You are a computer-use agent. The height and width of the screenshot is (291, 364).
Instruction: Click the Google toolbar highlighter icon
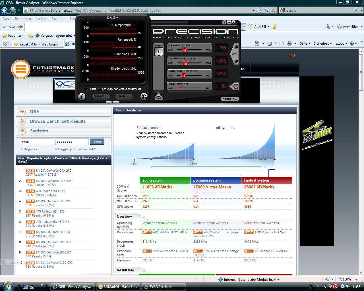click(x=274, y=27)
